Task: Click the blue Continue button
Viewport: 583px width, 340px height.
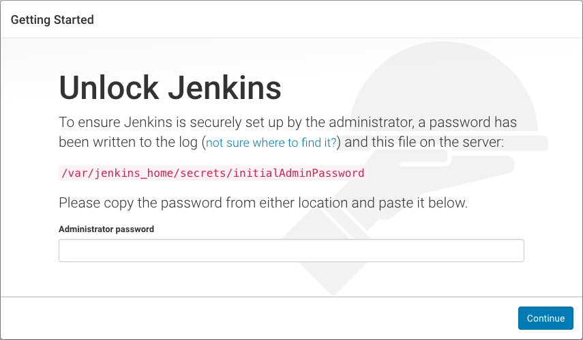Action: [x=545, y=318]
